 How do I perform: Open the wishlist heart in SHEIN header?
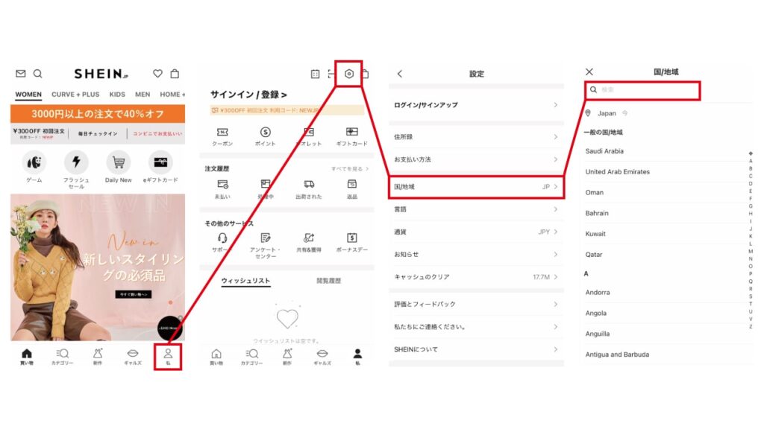(x=157, y=74)
